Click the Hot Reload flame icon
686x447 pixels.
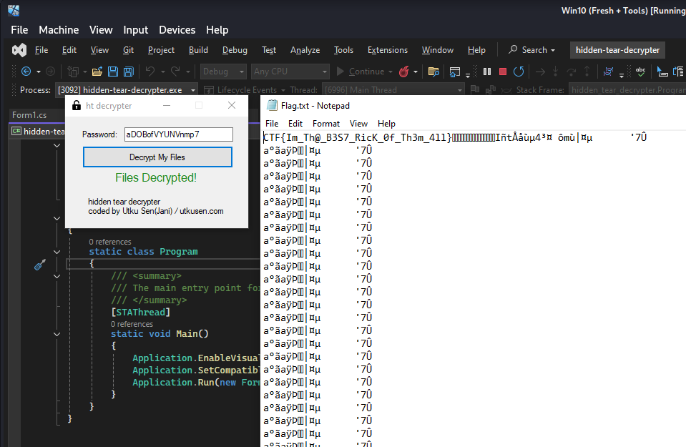[x=404, y=72]
